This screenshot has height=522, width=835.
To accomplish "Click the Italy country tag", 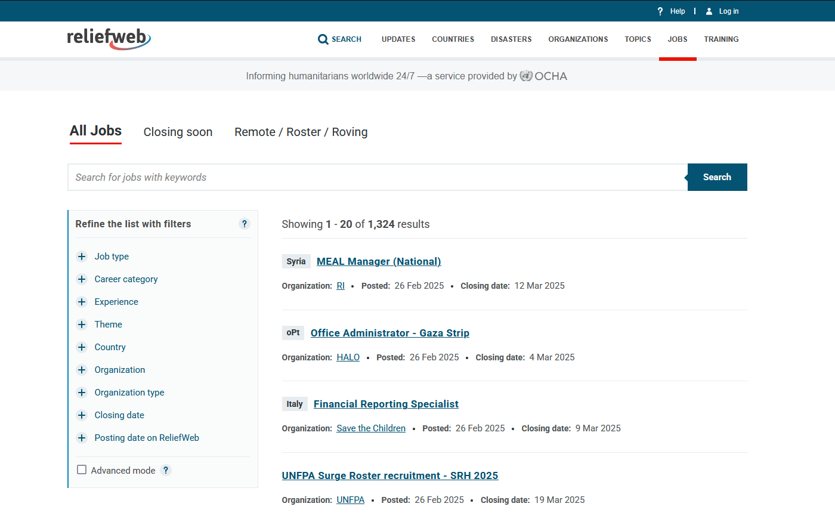I will pyautogui.click(x=295, y=404).
